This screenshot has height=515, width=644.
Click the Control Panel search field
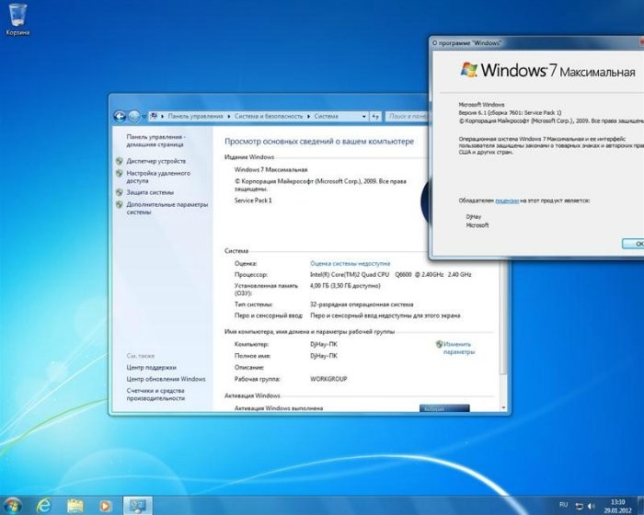(407, 117)
